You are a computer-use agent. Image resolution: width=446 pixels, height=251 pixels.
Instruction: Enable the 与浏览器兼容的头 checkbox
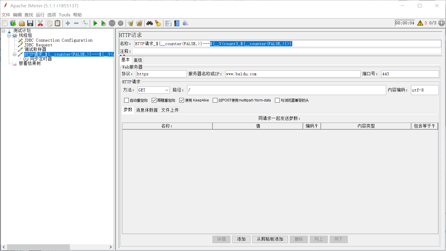tap(277, 100)
